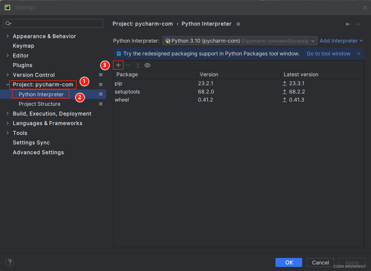371x271 pixels.
Task: Click Project: pycharm-com breadcrumb
Action: [143, 24]
